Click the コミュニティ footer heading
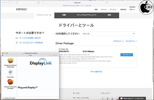 106,93
